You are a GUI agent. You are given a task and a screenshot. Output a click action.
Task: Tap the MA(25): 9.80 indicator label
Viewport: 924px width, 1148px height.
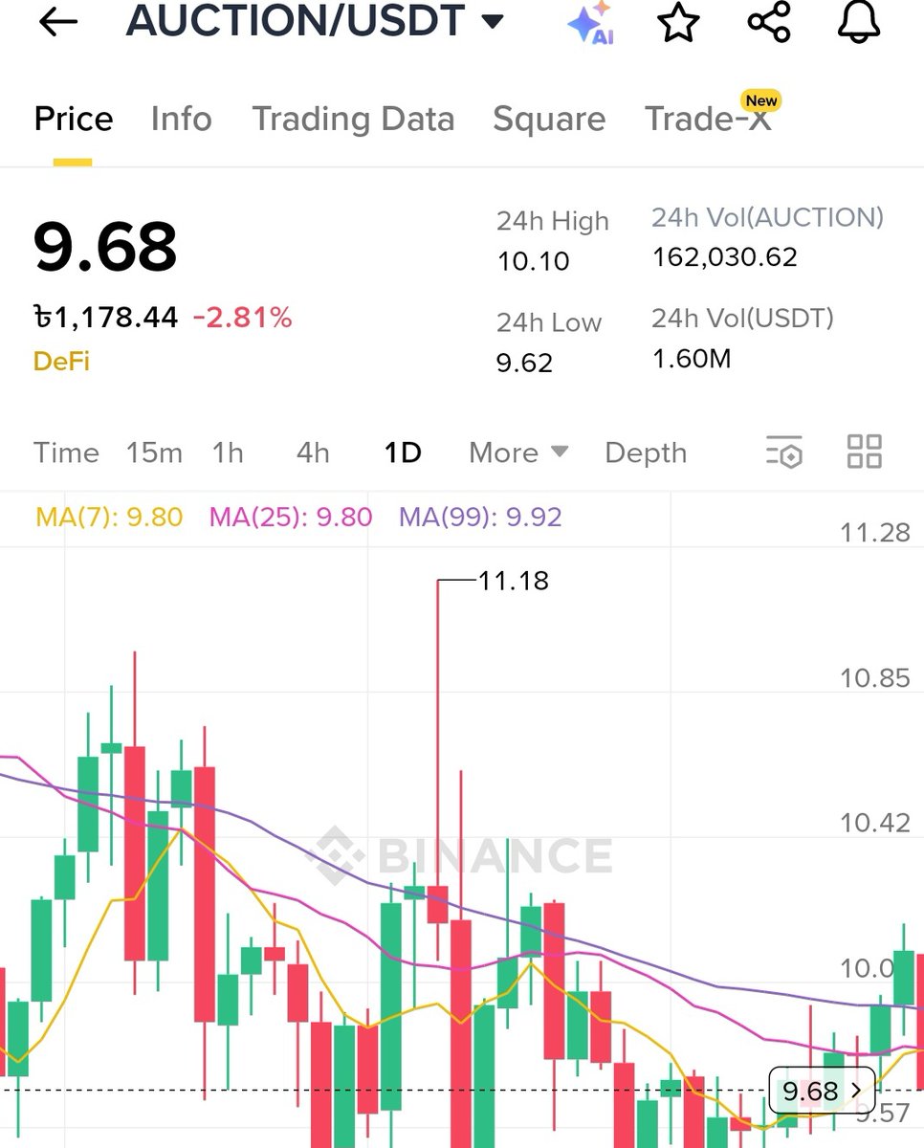click(291, 518)
